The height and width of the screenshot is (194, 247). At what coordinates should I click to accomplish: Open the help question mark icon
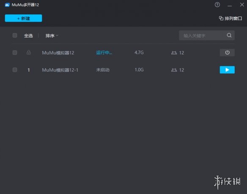(217, 5)
